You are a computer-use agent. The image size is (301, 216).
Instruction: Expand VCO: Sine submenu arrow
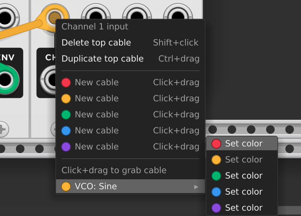click(x=196, y=187)
